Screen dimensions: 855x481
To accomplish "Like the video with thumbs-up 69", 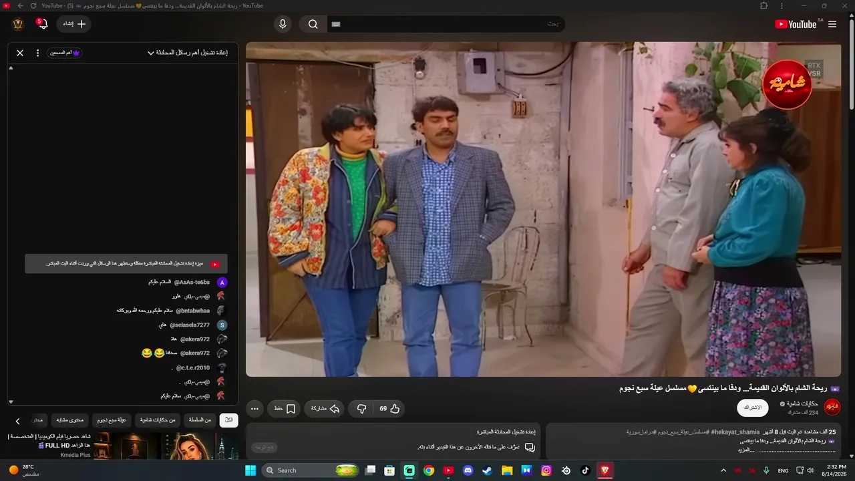I will point(389,408).
